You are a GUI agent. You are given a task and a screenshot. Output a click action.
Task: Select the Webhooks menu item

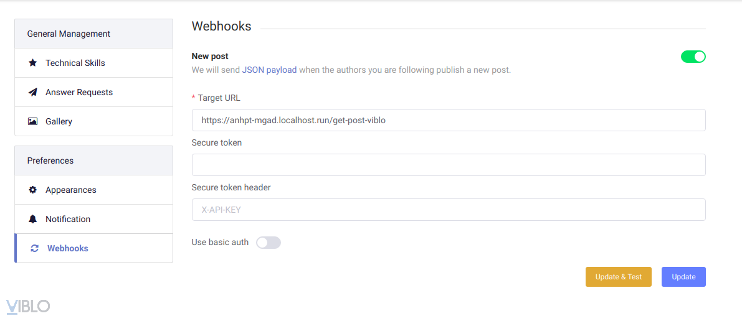coord(68,248)
